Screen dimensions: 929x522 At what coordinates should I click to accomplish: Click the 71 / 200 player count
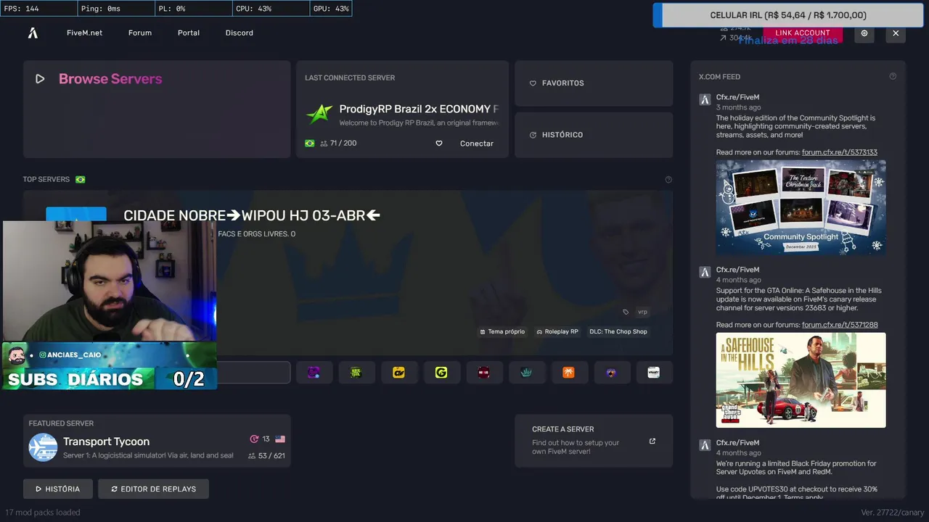click(337, 144)
